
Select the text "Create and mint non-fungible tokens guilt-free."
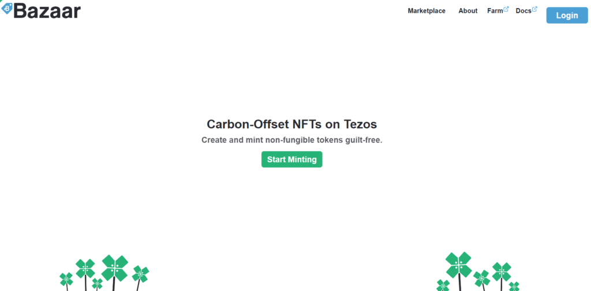(x=291, y=140)
